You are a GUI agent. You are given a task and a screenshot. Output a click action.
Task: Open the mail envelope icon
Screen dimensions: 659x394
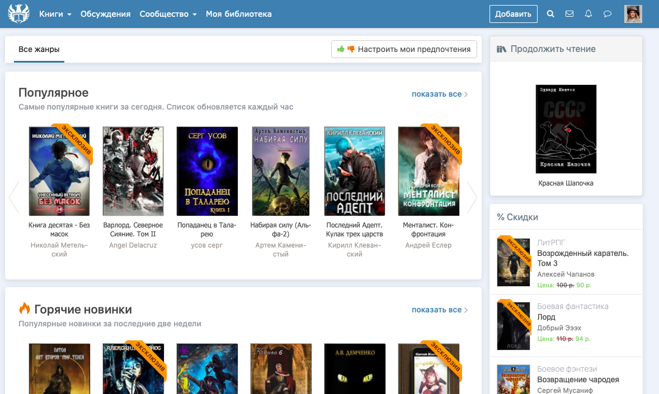click(x=569, y=14)
